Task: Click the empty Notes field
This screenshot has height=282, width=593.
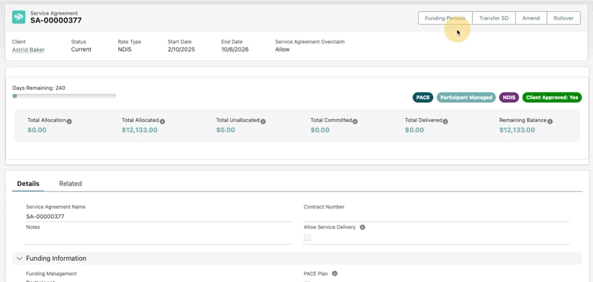Action: click(158, 238)
